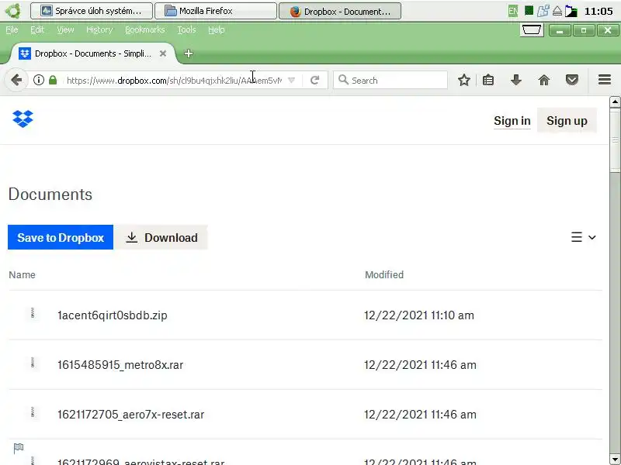This screenshot has width=621, height=465.
Task: Click file icon of 1621172705_aero7x-reset.rar
Action: tap(33, 412)
